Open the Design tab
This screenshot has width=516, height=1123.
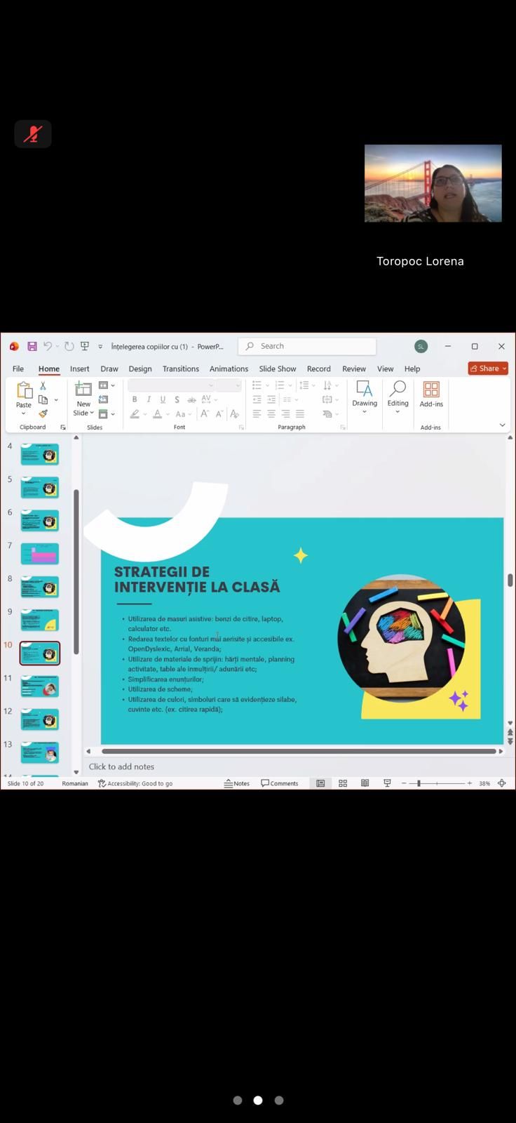coord(140,368)
